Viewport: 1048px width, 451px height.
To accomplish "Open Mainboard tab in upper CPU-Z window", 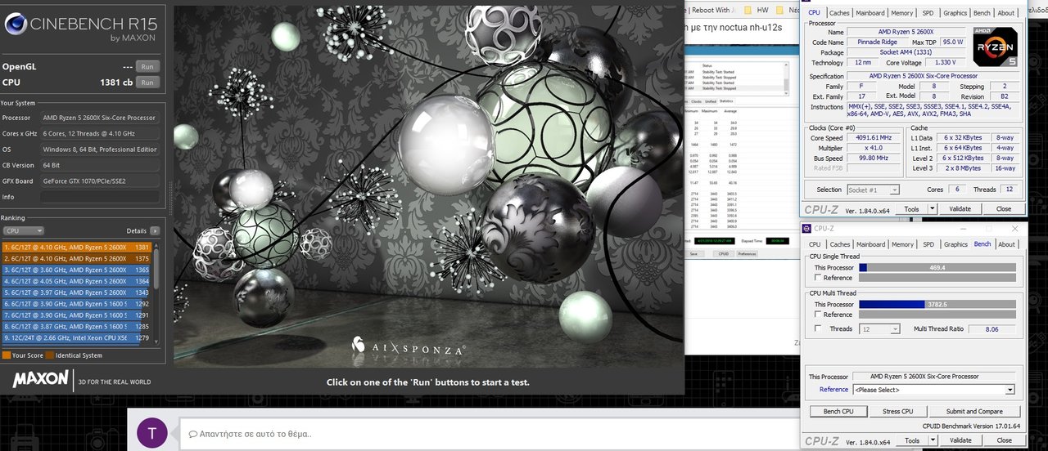I will 870,13.
